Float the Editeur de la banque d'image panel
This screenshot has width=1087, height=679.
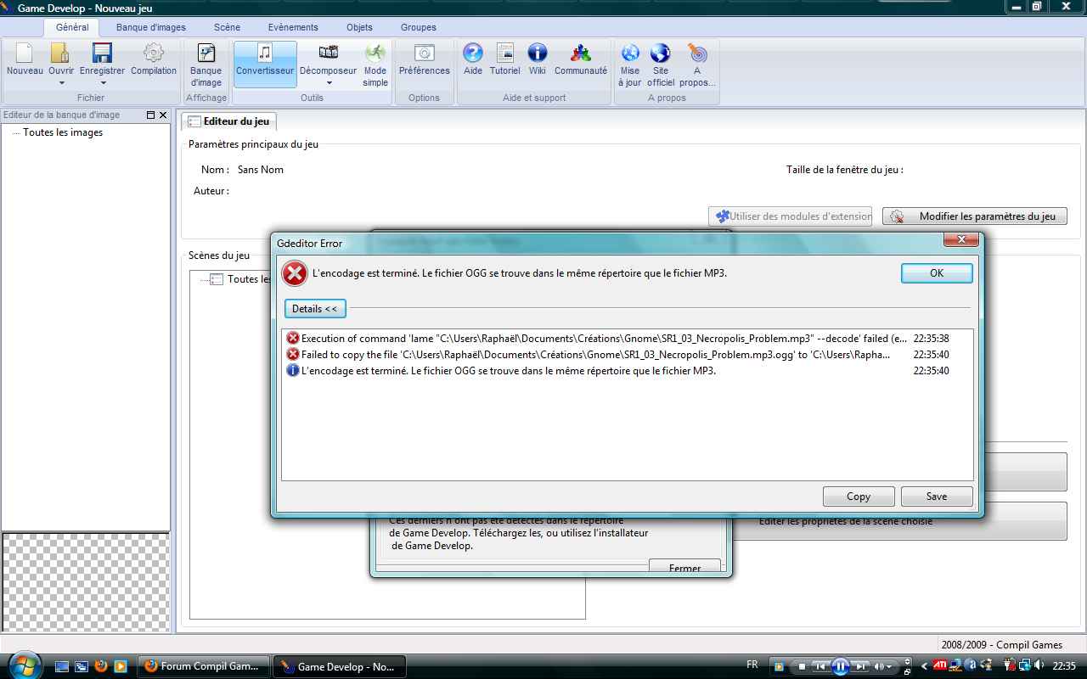(x=150, y=115)
